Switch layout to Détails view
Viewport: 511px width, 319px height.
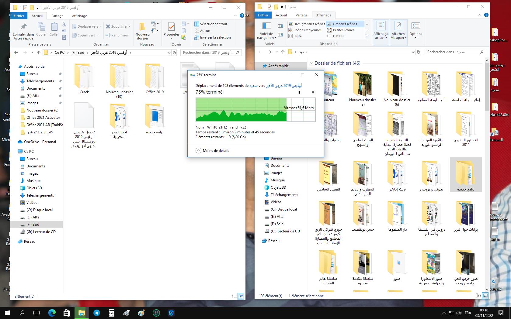[x=338, y=36]
